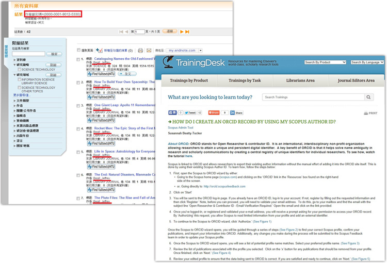
Task: Click the add to marked list icon
Action: [x=99, y=51]
